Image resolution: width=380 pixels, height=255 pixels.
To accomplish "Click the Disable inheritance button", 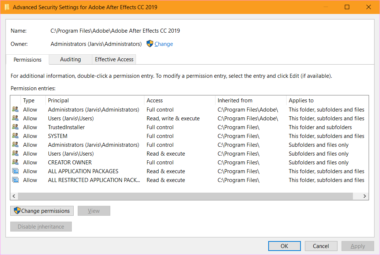I will [41, 227].
